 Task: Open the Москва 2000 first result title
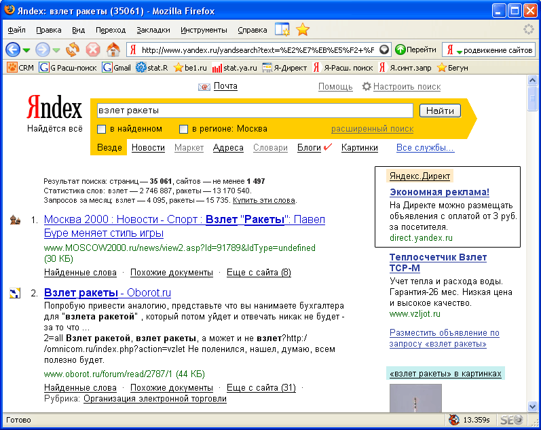pos(185,227)
